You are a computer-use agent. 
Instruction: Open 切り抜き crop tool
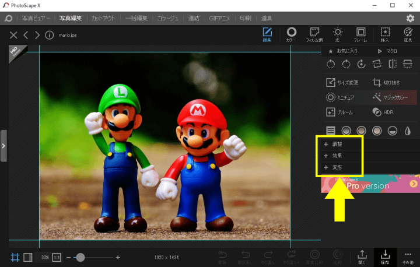click(386, 82)
